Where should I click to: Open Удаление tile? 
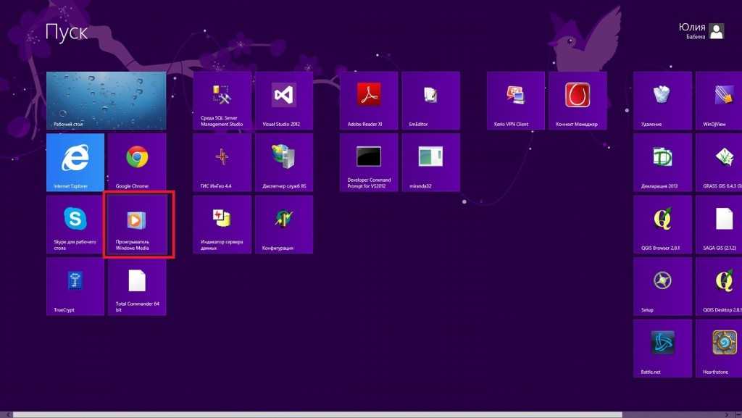662,101
